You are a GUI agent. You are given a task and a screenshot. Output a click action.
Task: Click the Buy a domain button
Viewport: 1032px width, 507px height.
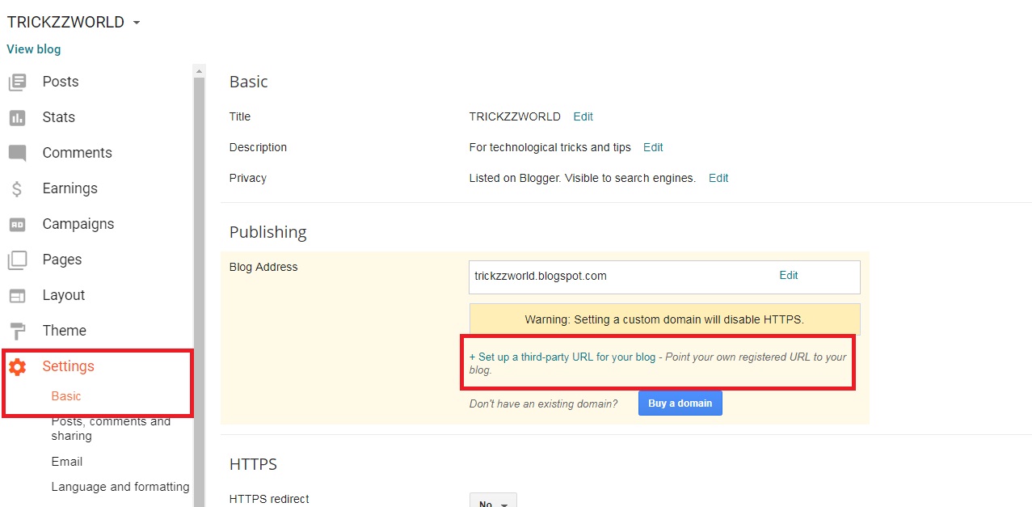[x=680, y=403]
